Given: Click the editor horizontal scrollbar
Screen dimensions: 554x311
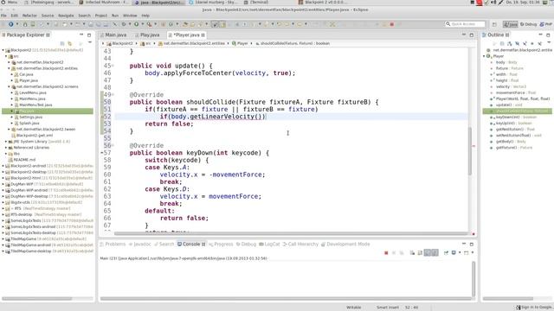Looking at the screenshot, I should tap(291, 233).
